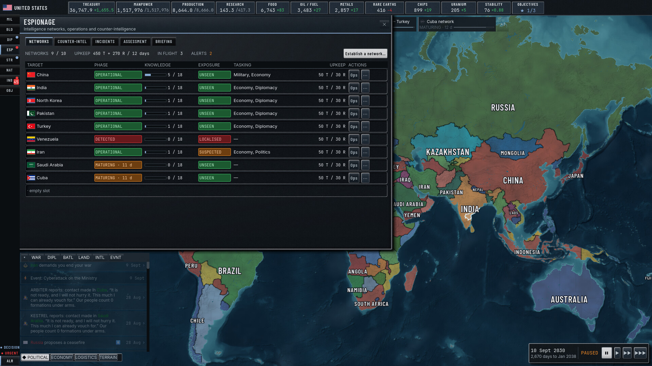This screenshot has width=652, height=366.
Task: Switch to the Briefing tab
Action: tap(164, 42)
